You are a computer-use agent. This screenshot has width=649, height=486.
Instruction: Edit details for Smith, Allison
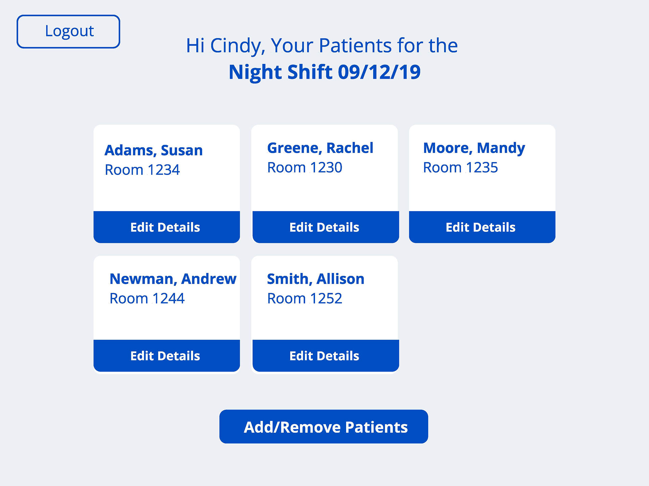(x=326, y=356)
